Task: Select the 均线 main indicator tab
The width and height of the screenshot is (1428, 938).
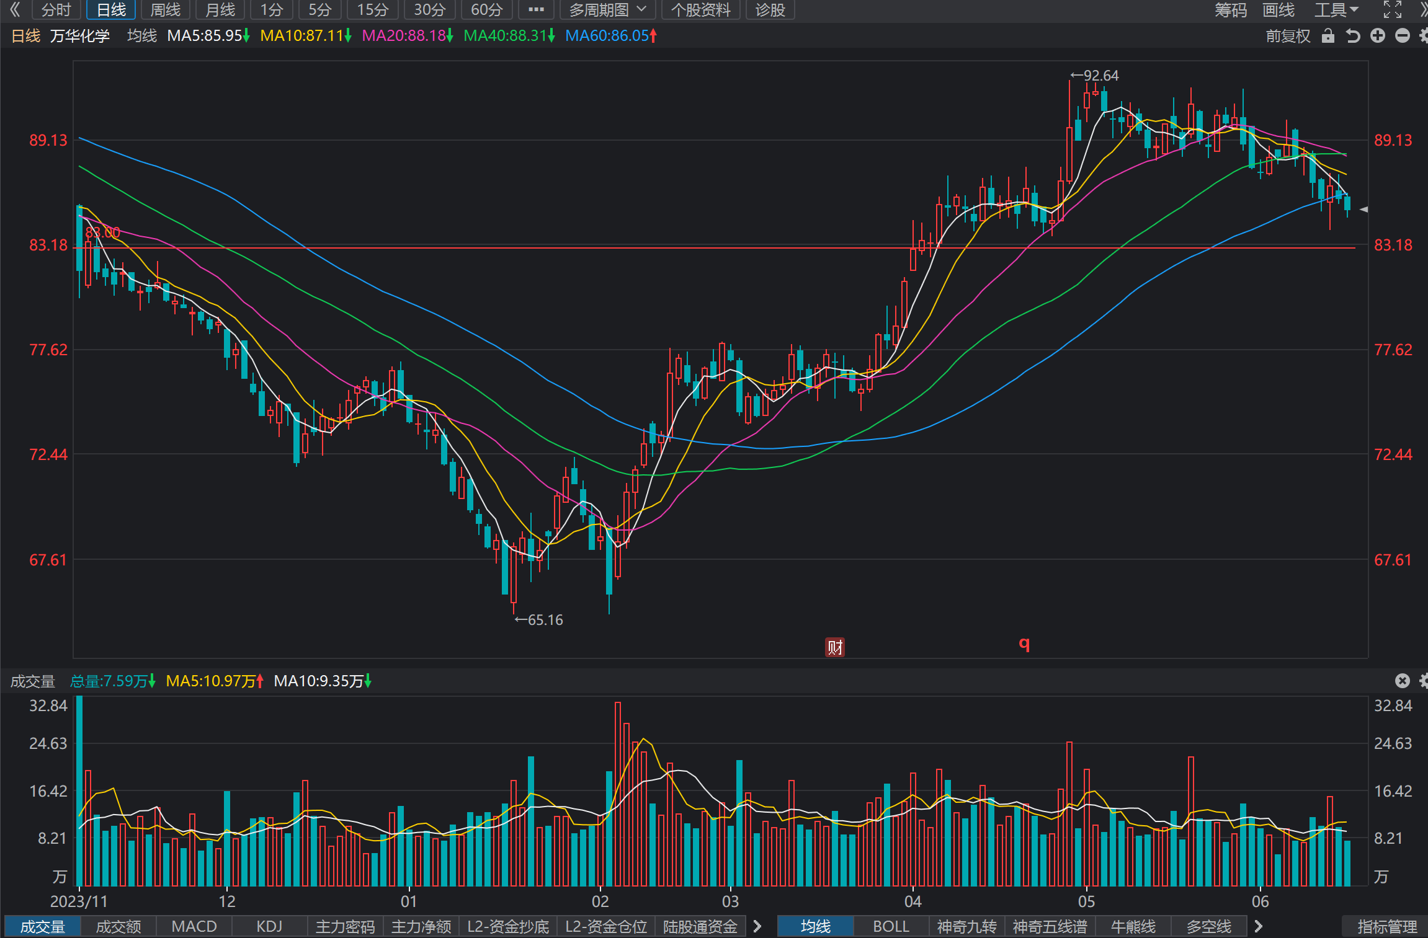Action: [815, 927]
